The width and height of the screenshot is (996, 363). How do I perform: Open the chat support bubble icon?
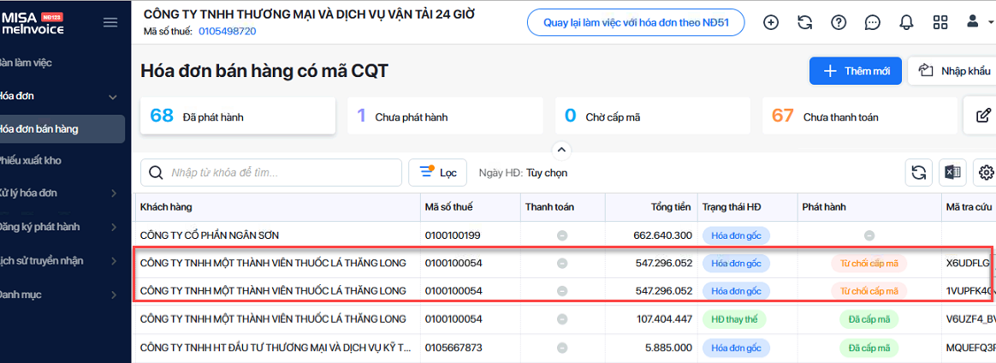pyautogui.click(x=873, y=23)
